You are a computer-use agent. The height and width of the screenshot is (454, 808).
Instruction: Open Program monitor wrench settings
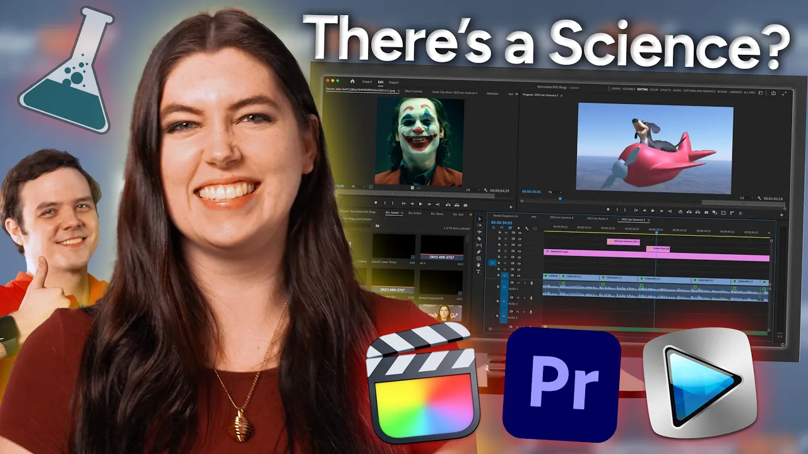point(759,198)
